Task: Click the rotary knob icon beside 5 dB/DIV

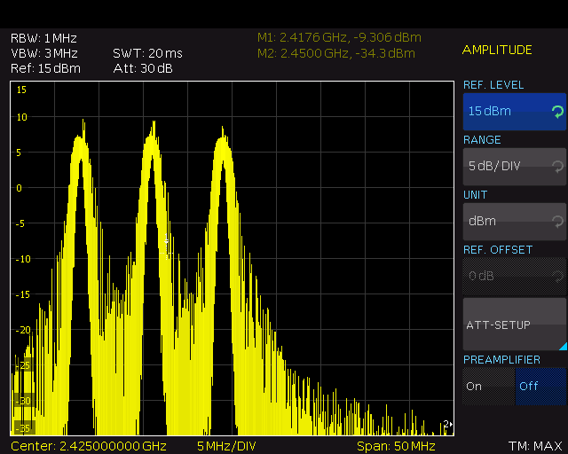Action: 556,166
